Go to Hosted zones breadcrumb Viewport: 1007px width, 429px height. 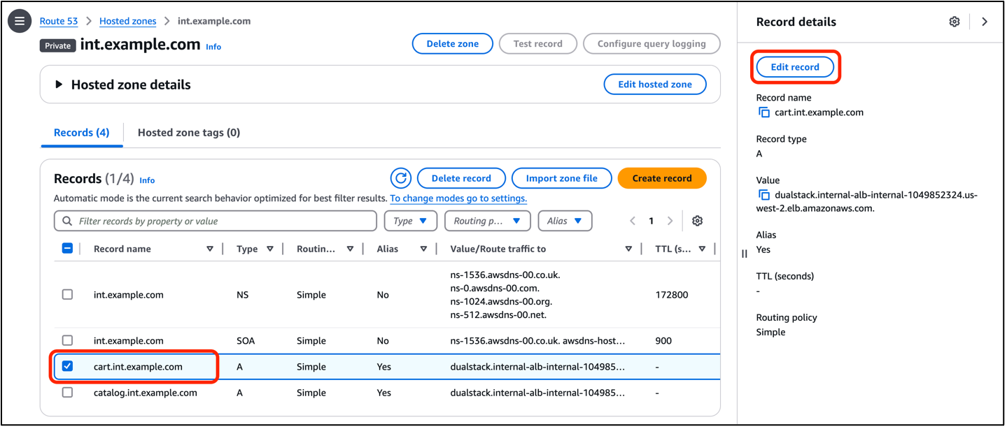(x=128, y=21)
